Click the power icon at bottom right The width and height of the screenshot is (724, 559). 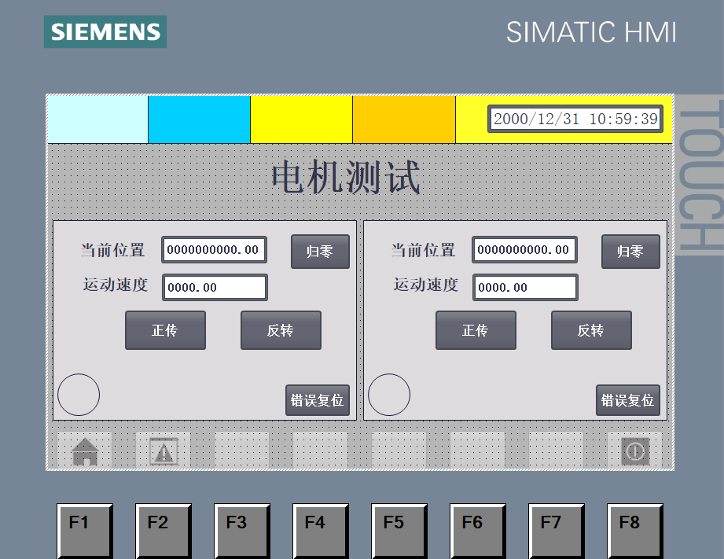tap(634, 451)
